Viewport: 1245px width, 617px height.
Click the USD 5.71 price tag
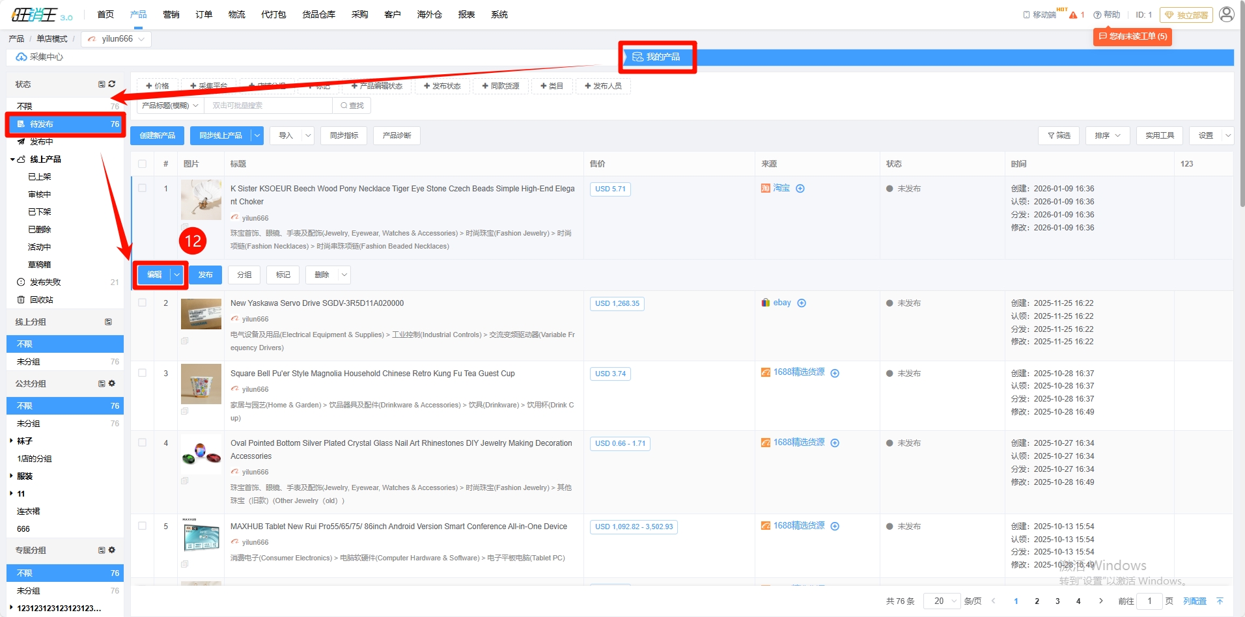[610, 189]
